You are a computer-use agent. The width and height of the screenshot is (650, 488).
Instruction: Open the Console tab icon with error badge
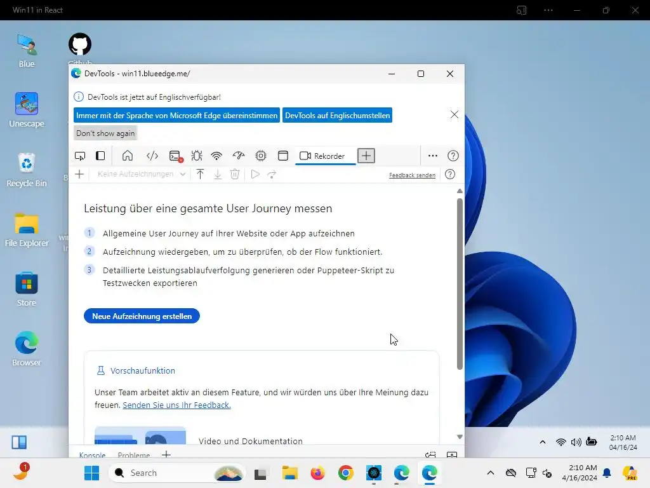coord(176,156)
